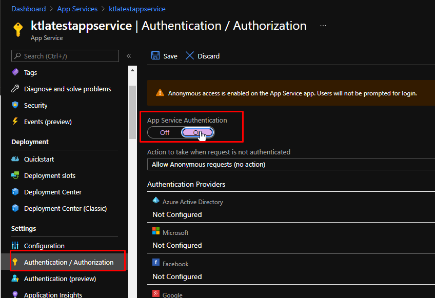435x298 pixels.
Task: Click the yellow key App Service header icon
Action: 18,29
